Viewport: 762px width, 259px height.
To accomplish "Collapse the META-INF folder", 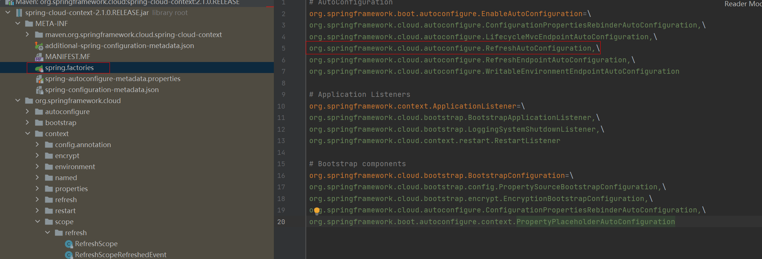I will [18, 23].
